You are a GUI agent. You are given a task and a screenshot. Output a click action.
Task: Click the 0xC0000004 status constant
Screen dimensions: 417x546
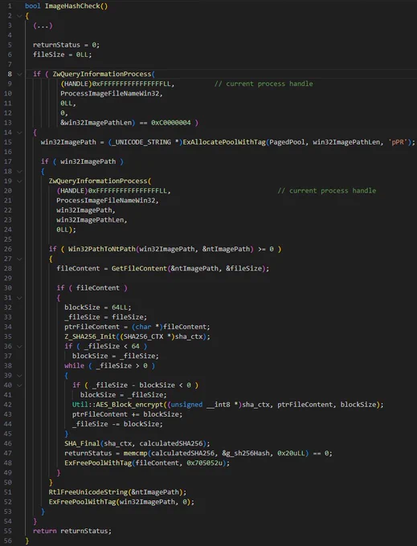[171, 123]
